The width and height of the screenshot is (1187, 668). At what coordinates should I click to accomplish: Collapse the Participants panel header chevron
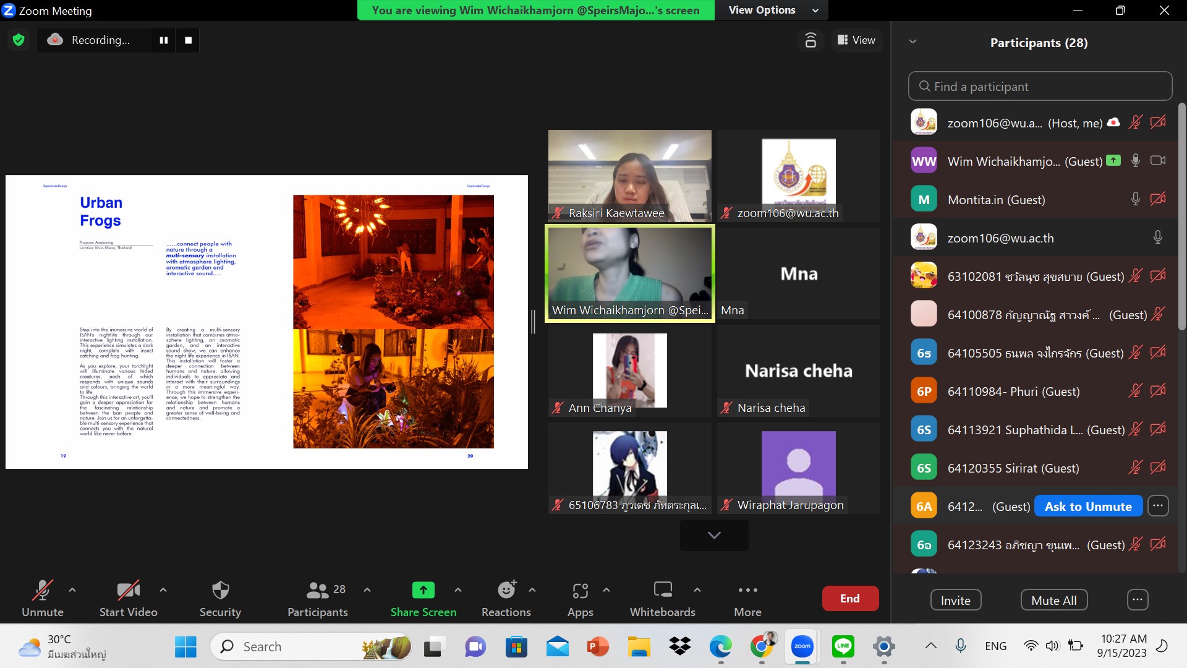point(913,42)
